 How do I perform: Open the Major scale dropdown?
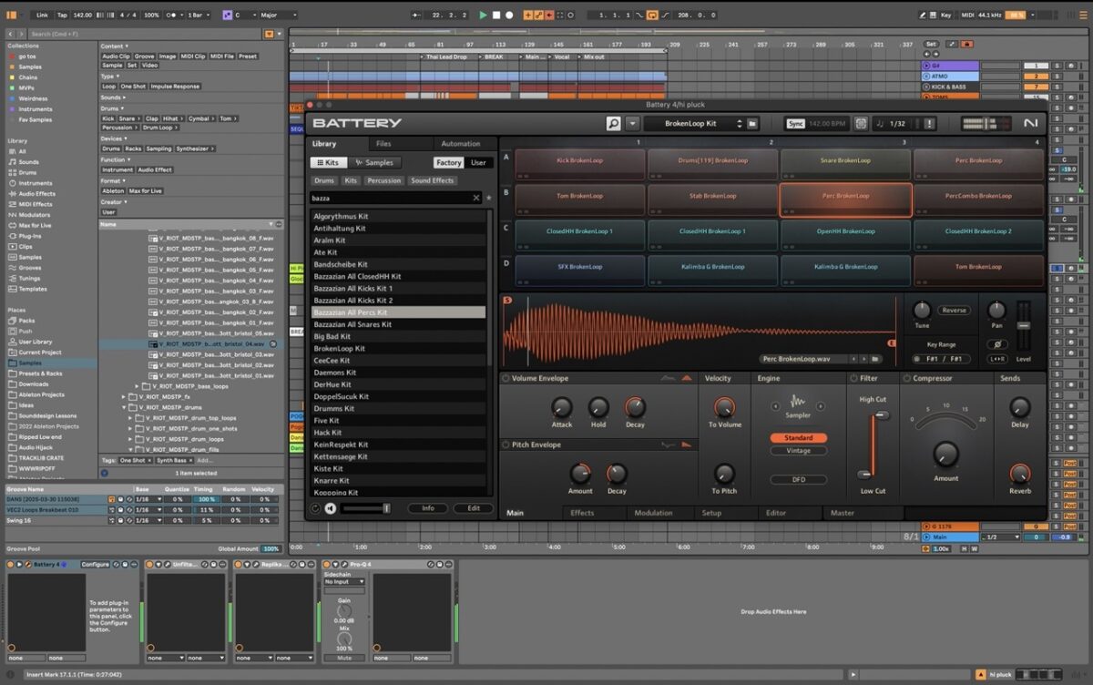(x=280, y=15)
